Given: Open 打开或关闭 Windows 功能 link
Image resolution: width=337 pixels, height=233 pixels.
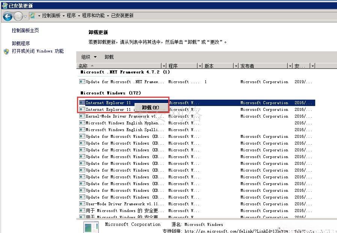Looking at the screenshot, I should point(38,51).
